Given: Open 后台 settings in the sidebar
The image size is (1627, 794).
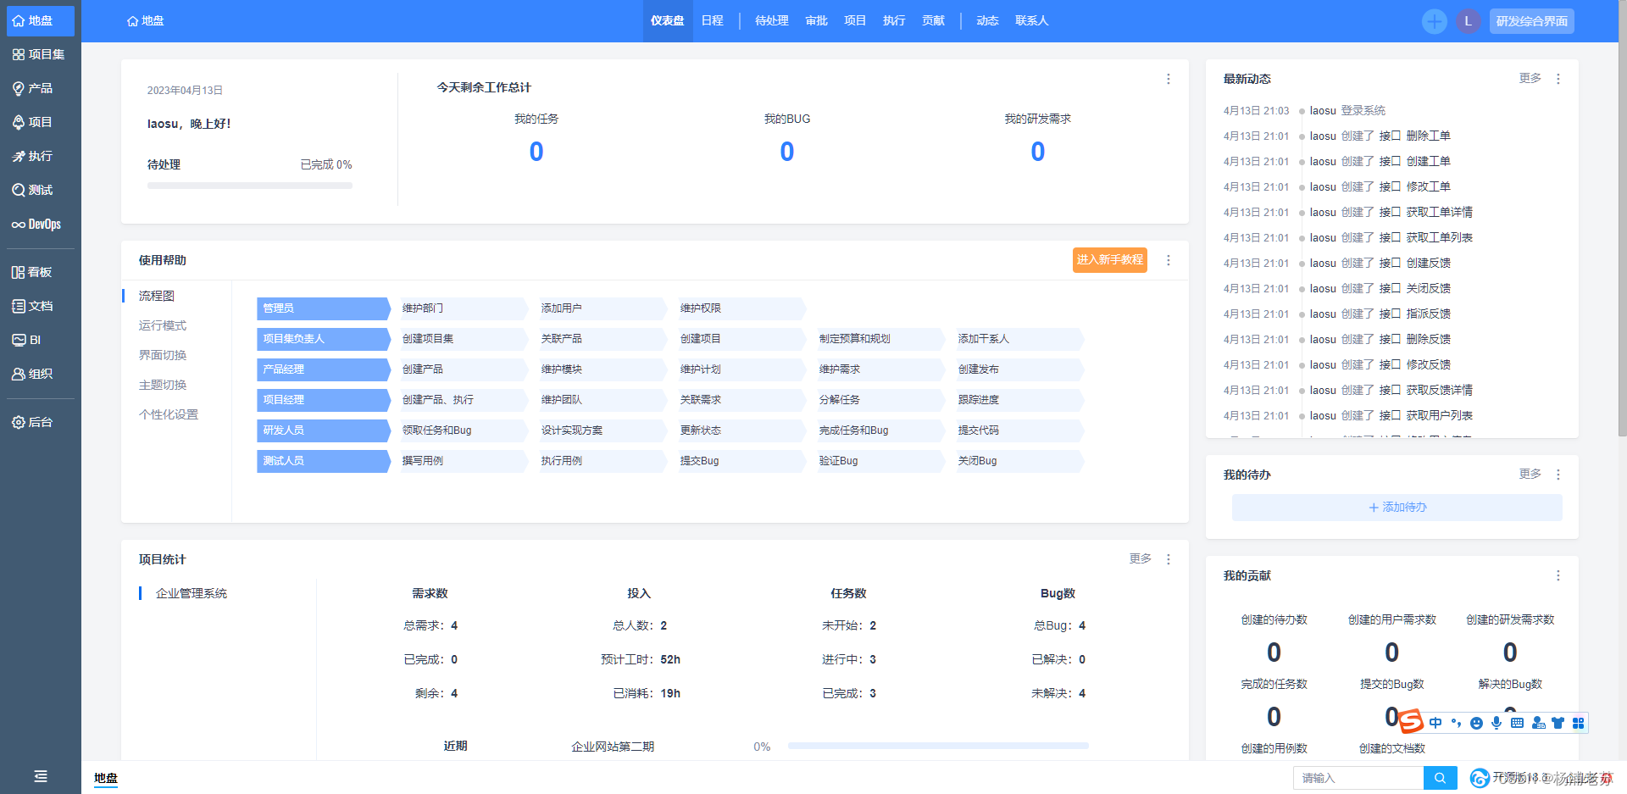Looking at the screenshot, I should 40,422.
